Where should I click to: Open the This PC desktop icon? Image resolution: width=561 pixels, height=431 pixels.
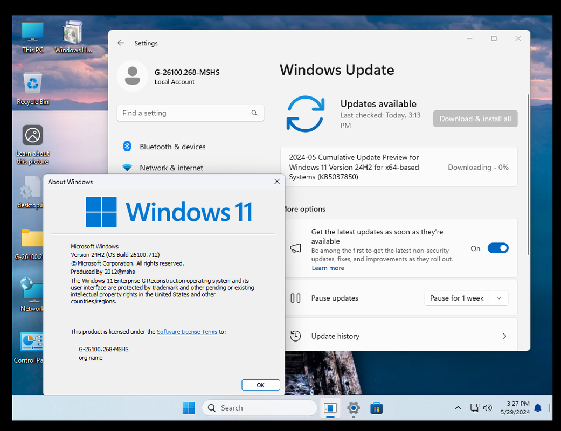coord(32,37)
